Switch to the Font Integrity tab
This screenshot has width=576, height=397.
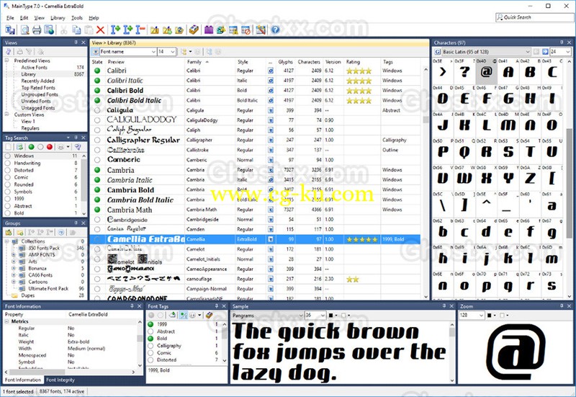[60, 380]
